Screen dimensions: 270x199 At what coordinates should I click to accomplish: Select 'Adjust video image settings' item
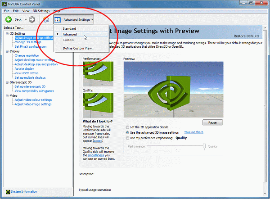coord(33,104)
